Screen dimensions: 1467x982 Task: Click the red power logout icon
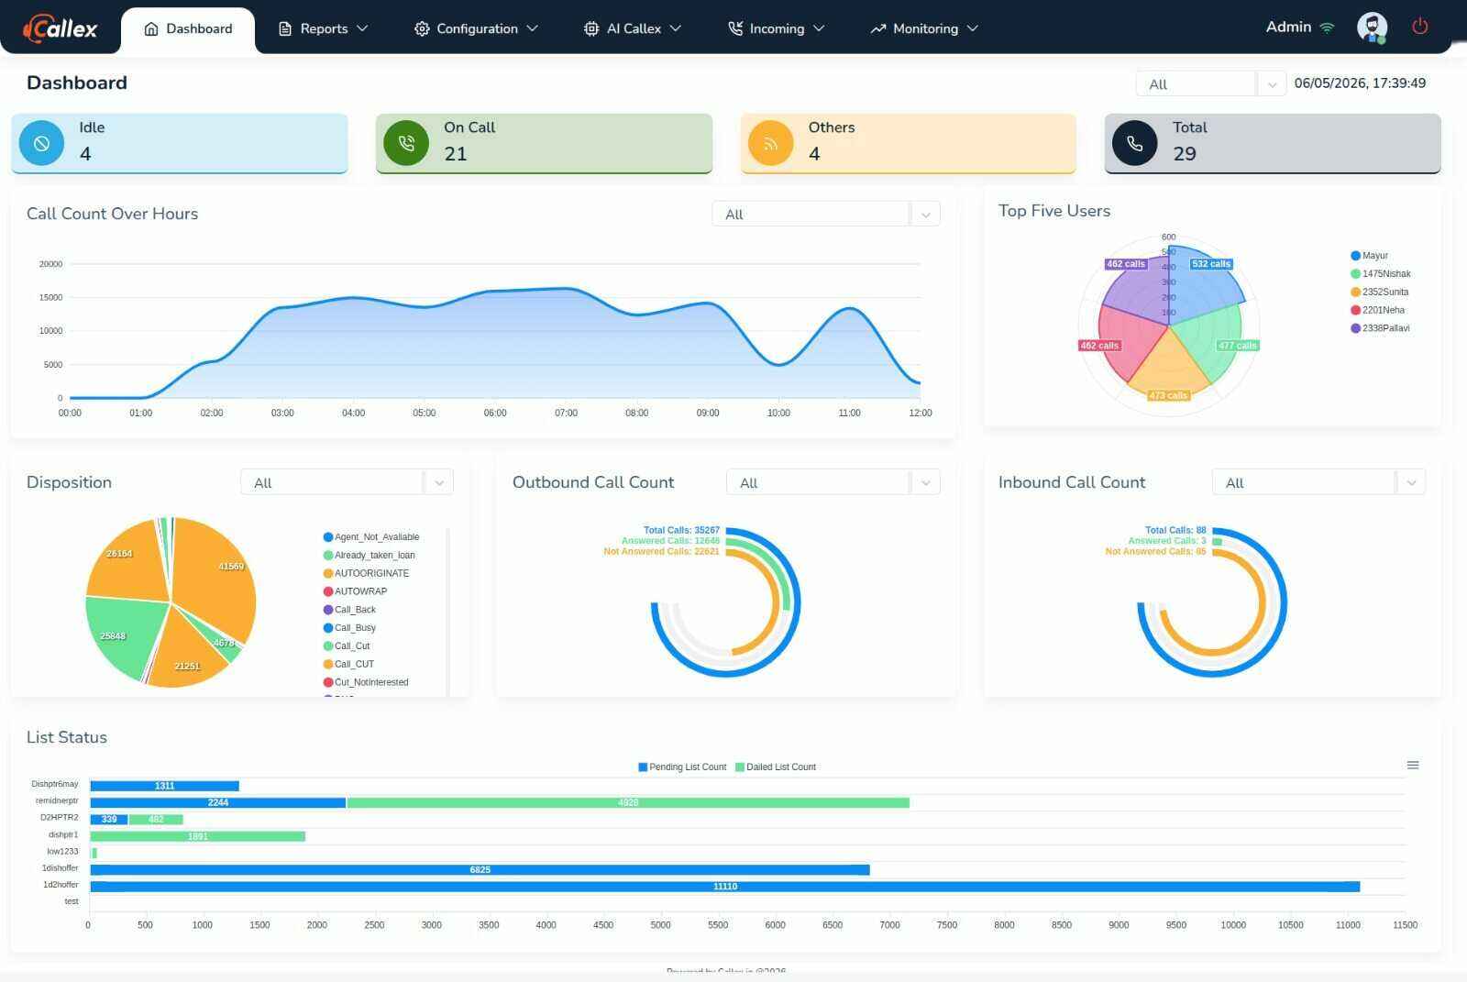(x=1419, y=27)
